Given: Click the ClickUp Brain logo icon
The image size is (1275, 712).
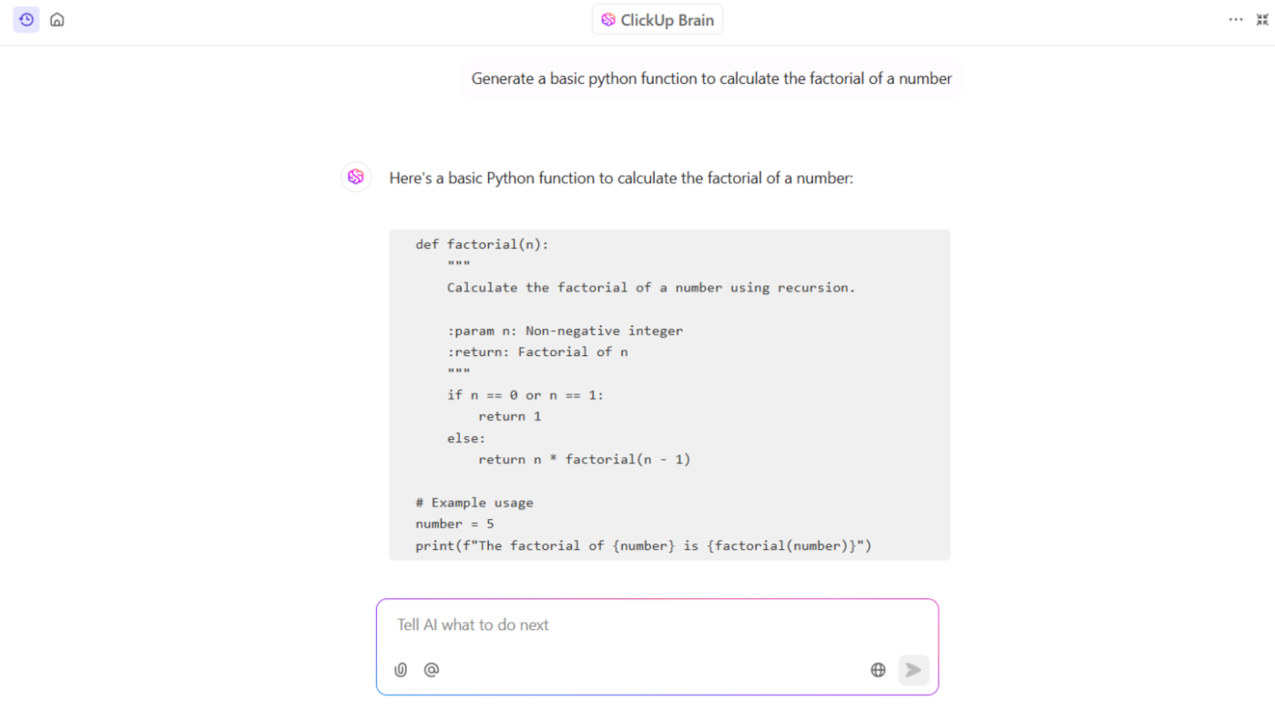Looking at the screenshot, I should (608, 20).
